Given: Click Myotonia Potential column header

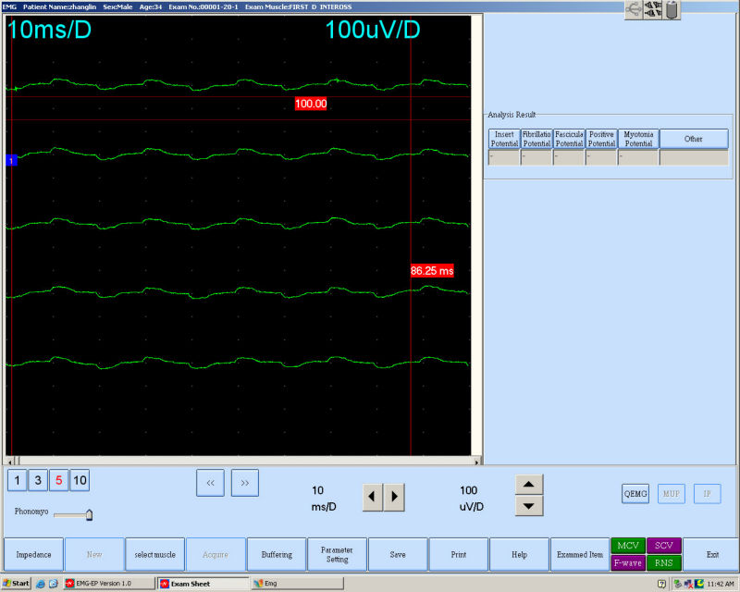Looking at the screenshot, I should (x=638, y=139).
